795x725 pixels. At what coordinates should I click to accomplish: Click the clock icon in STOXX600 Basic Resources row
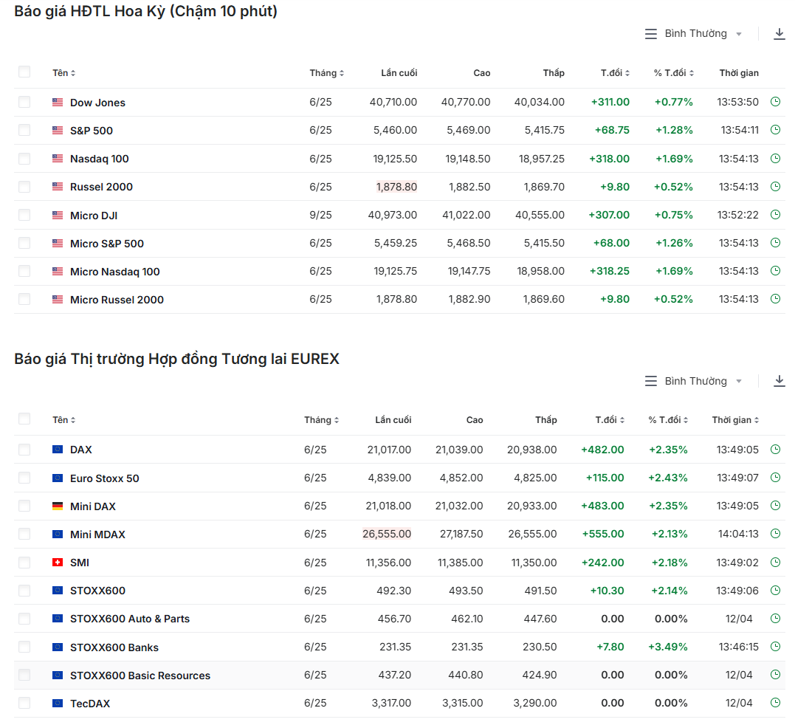[x=775, y=675]
